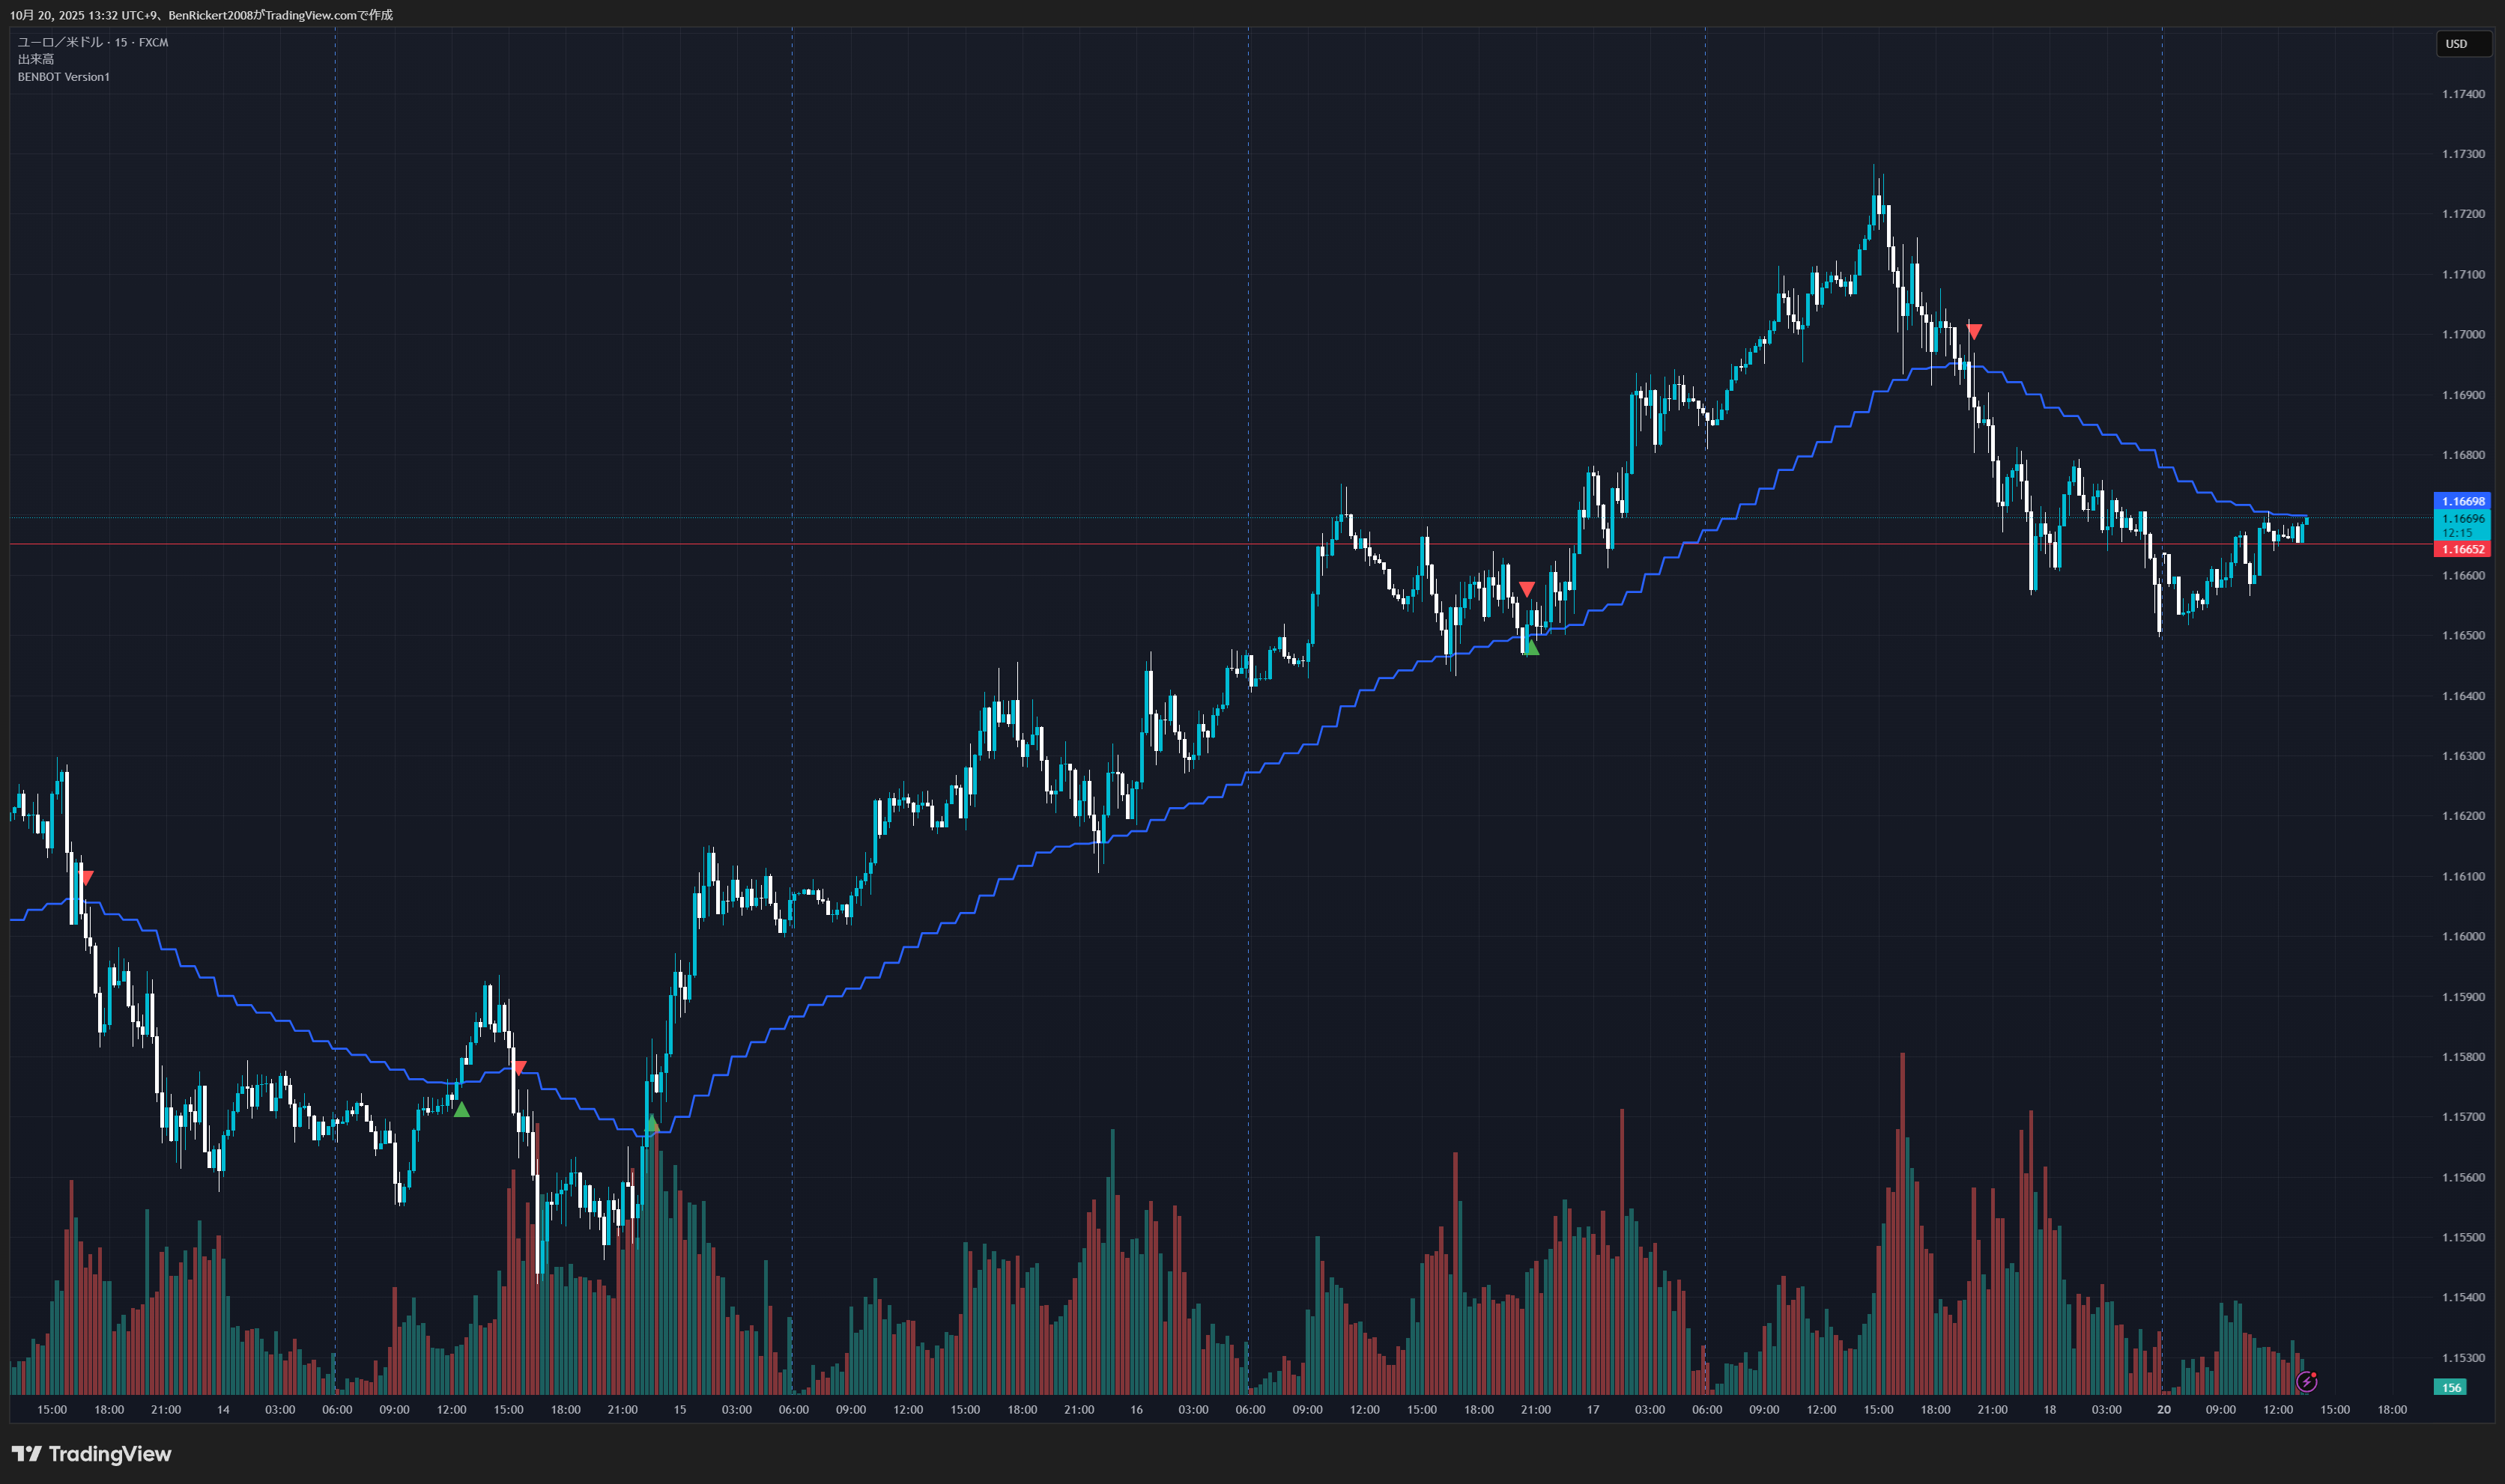
Task: Click the green 156 volume value label
Action: click(x=2451, y=1387)
